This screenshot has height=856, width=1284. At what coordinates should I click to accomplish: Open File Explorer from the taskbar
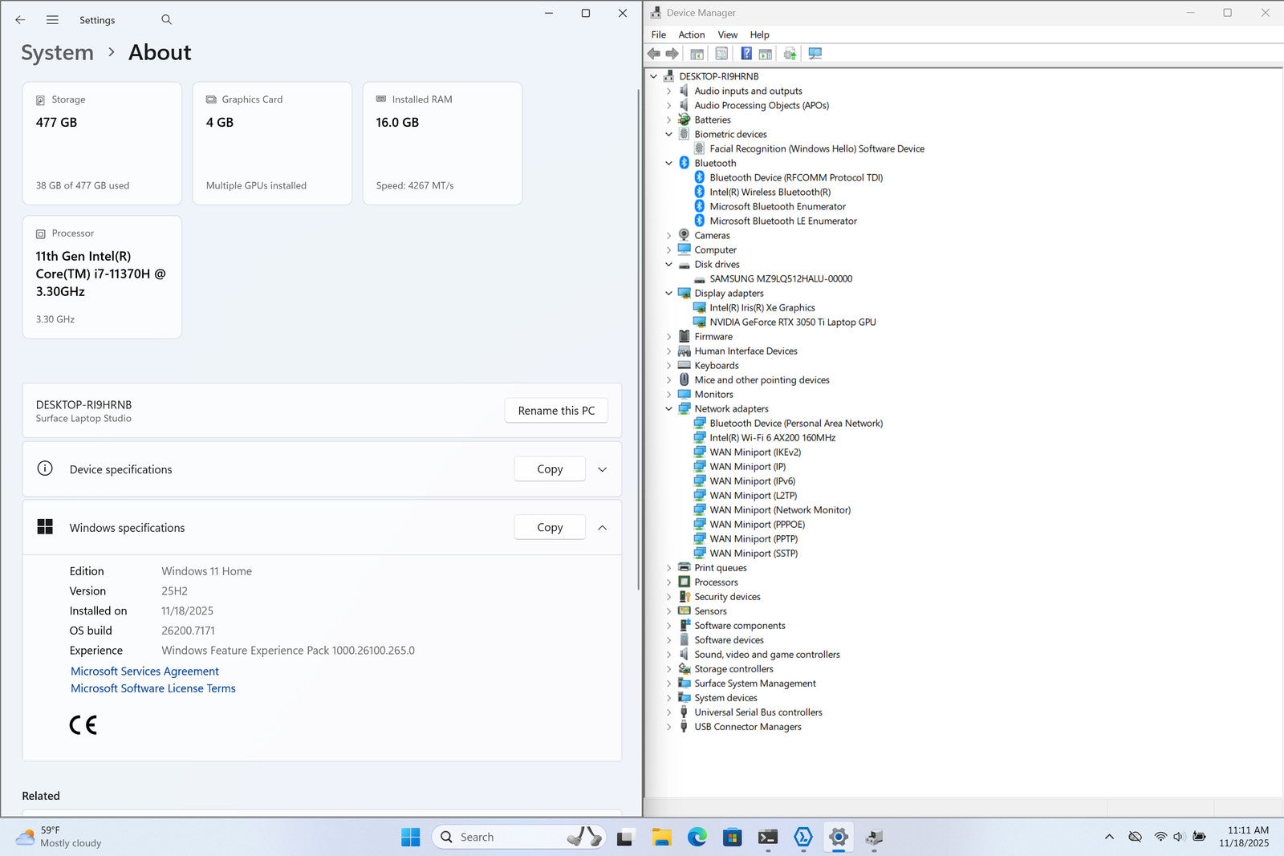(661, 838)
